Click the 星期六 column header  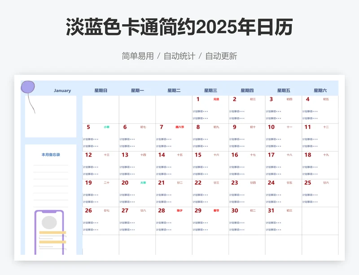[320, 91]
